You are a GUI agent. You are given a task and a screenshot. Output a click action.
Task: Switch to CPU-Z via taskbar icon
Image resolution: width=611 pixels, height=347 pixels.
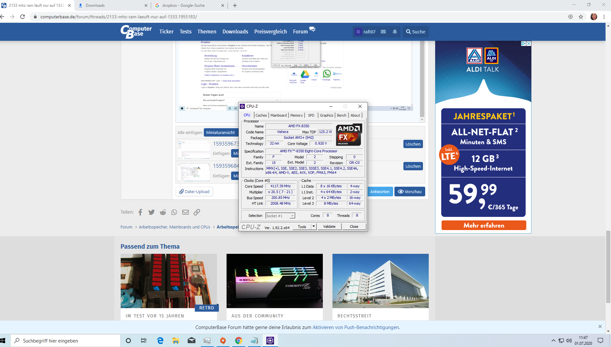tap(270, 341)
